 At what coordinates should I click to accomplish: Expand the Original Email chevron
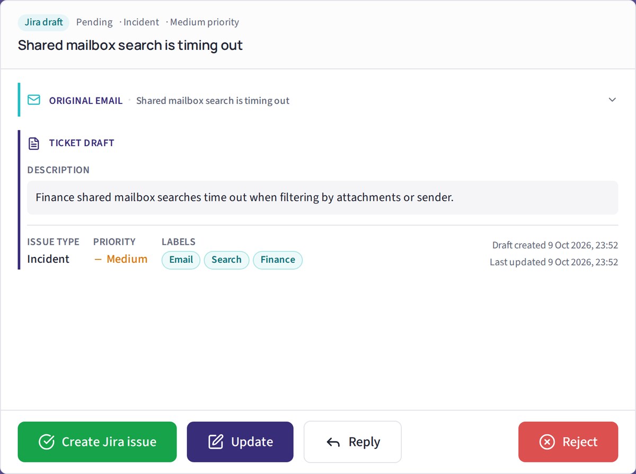click(612, 100)
